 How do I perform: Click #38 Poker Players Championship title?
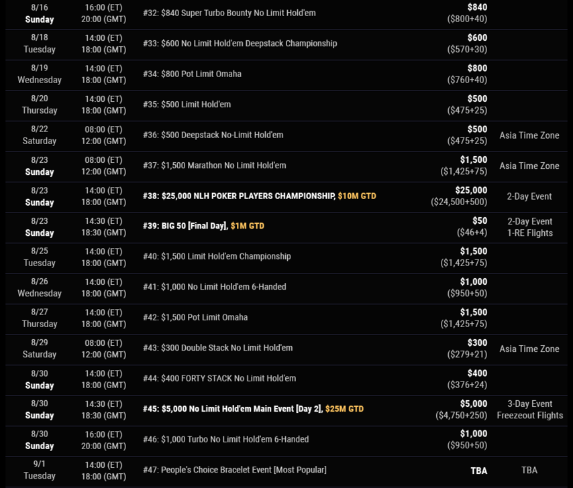click(x=238, y=196)
